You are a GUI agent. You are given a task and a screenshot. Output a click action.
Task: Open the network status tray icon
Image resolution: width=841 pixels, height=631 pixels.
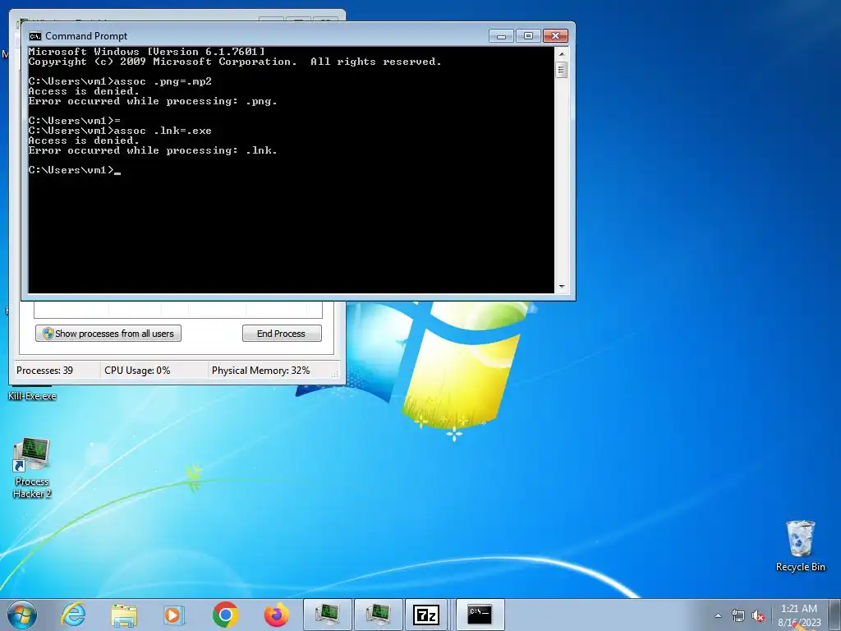(738, 615)
